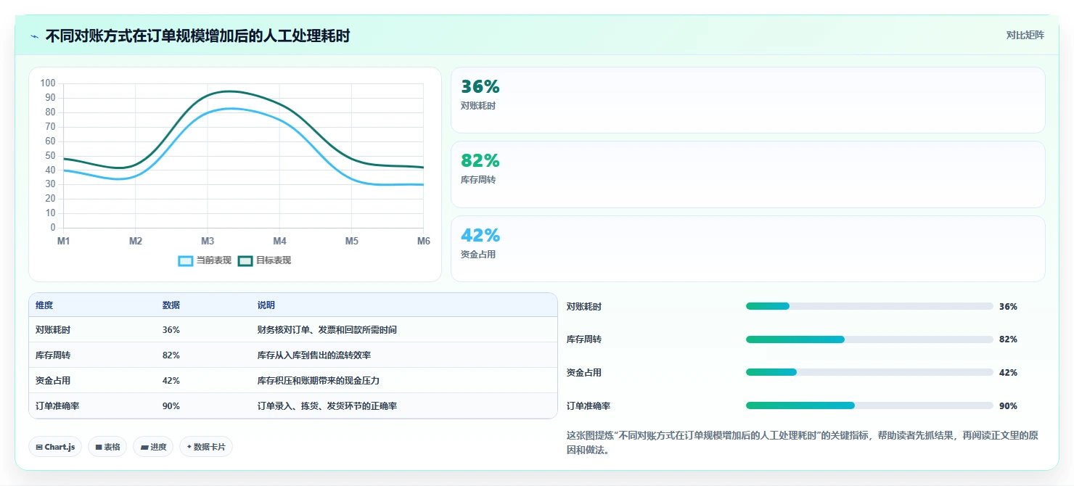Click the summary paragraph starting 这张图提炼
This screenshot has width=1074, height=486.
(x=802, y=442)
